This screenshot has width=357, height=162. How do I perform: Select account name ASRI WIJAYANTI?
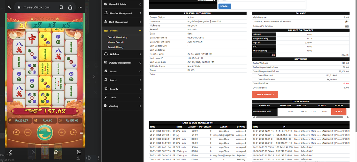pos(197,42)
